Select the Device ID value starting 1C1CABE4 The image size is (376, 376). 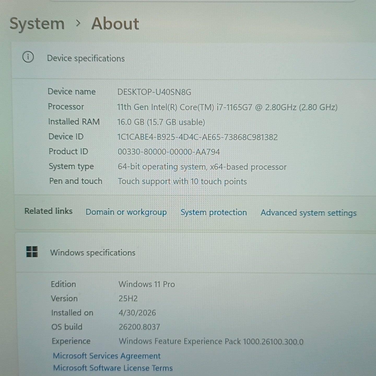(197, 137)
